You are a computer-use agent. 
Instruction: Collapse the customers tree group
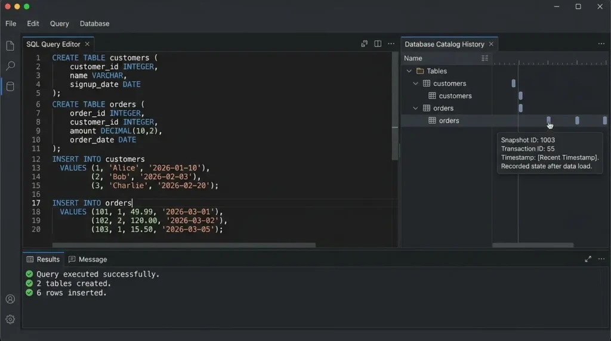pos(415,83)
